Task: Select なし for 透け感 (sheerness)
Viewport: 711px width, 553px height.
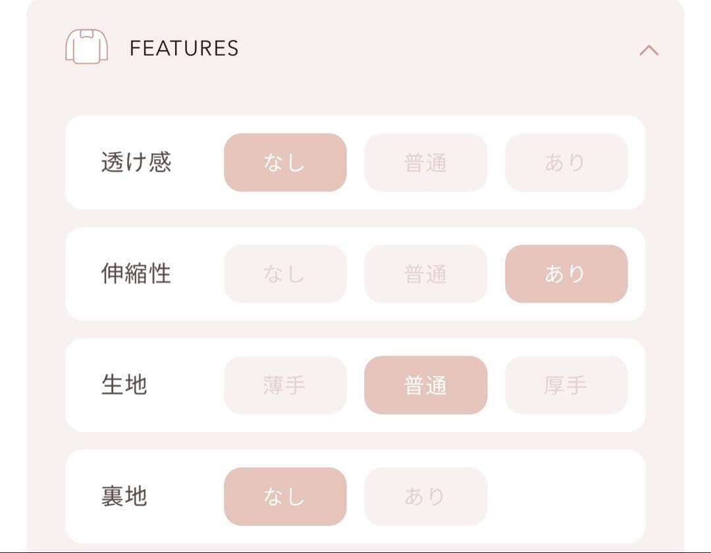Action: click(285, 163)
